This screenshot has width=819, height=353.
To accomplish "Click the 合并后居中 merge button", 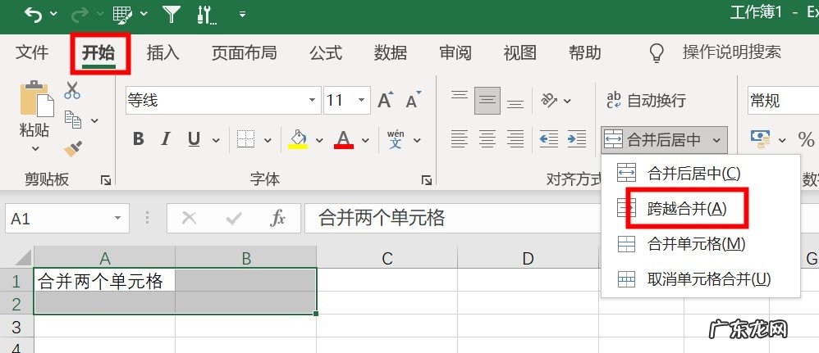I will pos(653,140).
